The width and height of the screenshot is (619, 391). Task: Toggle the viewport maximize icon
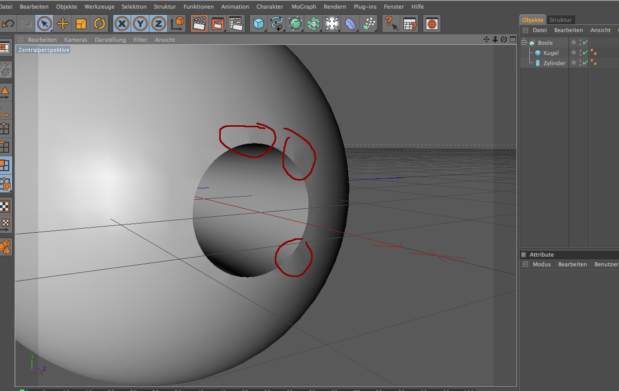(x=512, y=40)
